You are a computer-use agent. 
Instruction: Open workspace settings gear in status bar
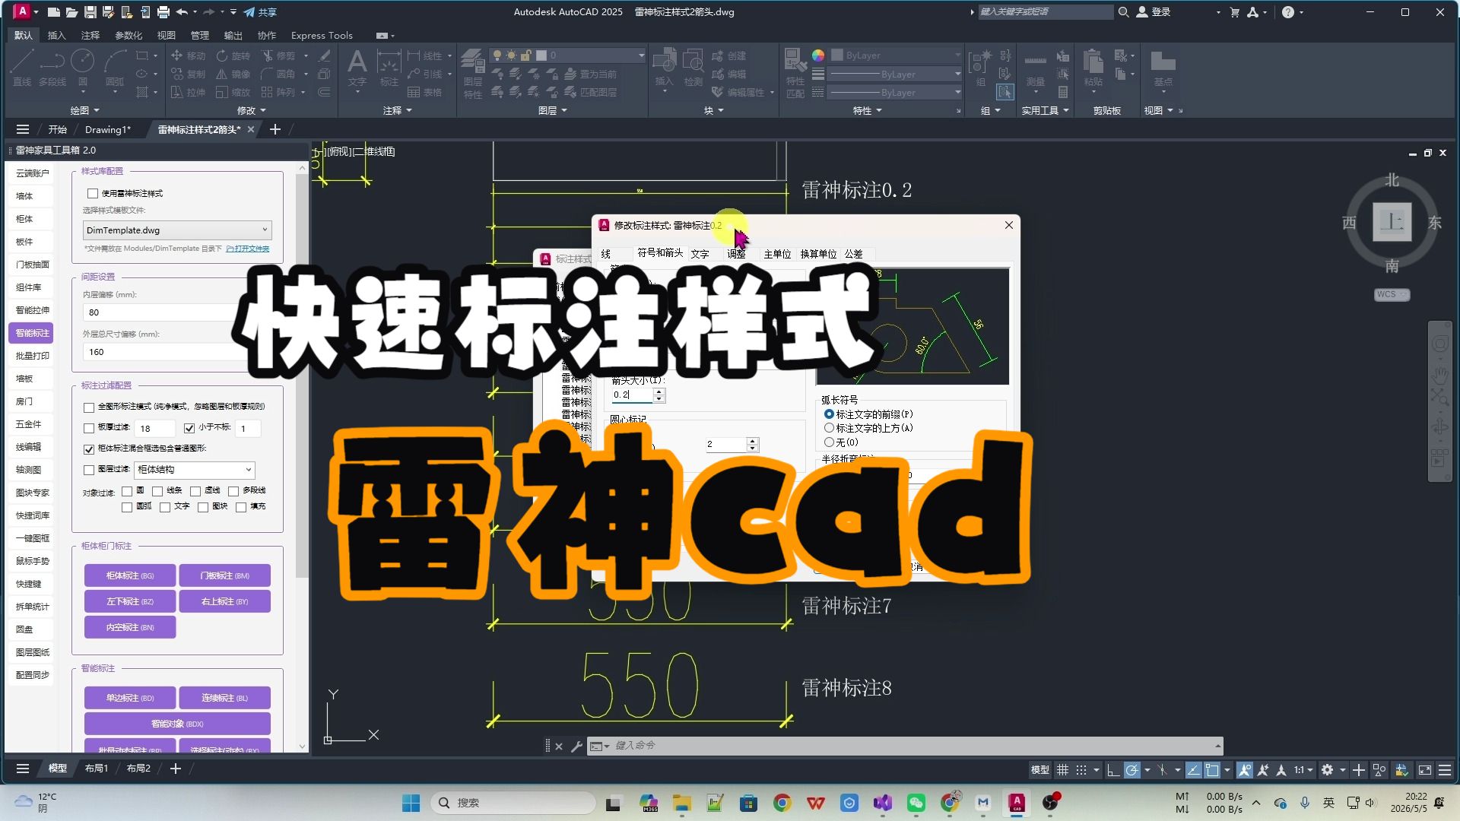tap(1327, 770)
